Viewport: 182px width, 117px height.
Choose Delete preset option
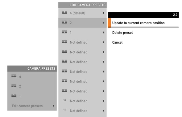tap(122, 33)
